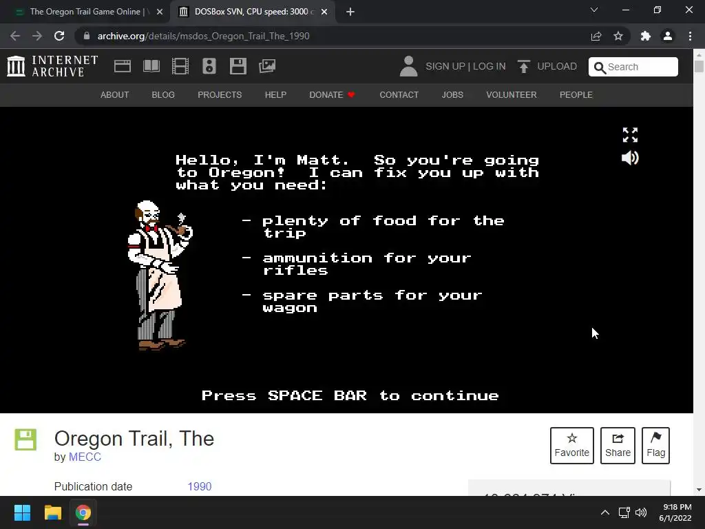
Task: Open the Chrome three-dot menu
Action: coord(690,36)
